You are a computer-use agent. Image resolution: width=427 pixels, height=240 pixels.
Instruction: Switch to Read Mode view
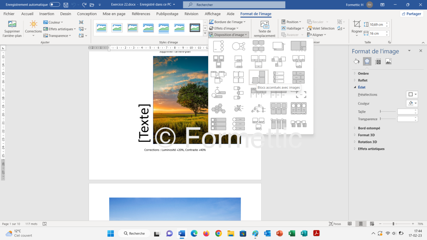[350, 224]
